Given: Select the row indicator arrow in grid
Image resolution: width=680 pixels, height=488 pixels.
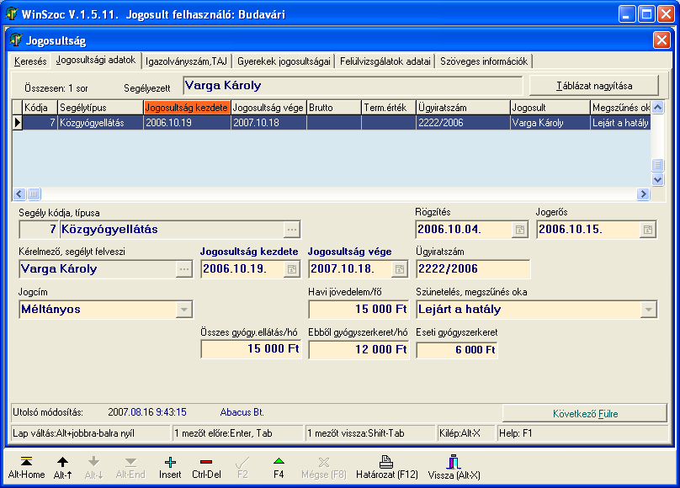Looking at the screenshot, I should 18,123.
